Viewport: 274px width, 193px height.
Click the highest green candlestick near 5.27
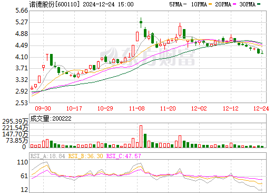click(x=141, y=22)
